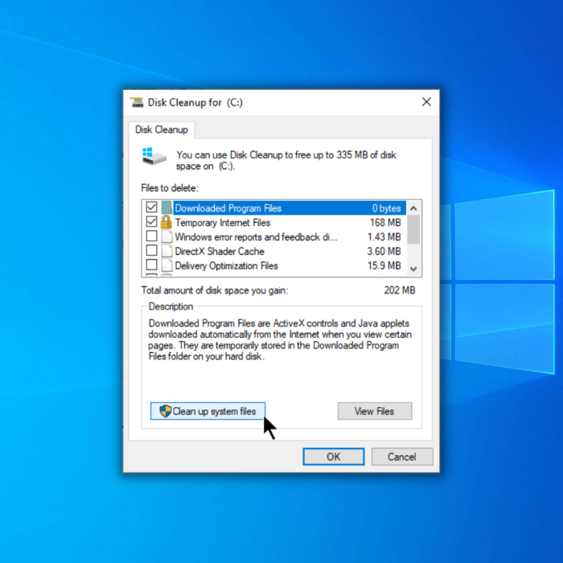Click the Cancel button
This screenshot has width=563, height=563.
tap(402, 457)
